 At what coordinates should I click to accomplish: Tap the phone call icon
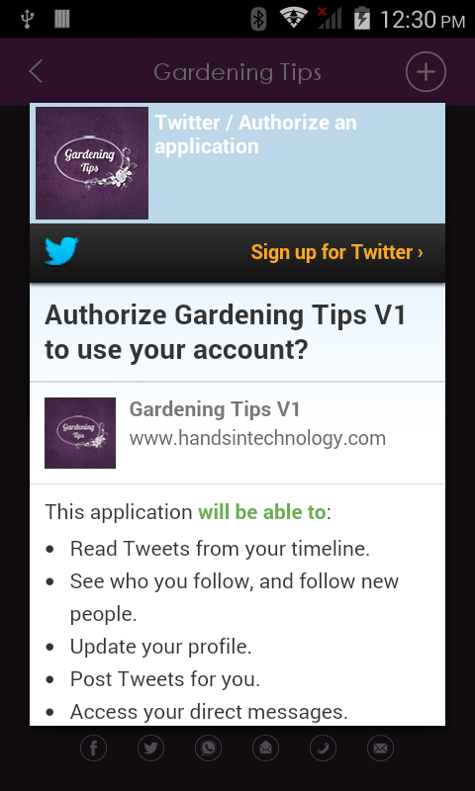pyautogui.click(x=323, y=747)
